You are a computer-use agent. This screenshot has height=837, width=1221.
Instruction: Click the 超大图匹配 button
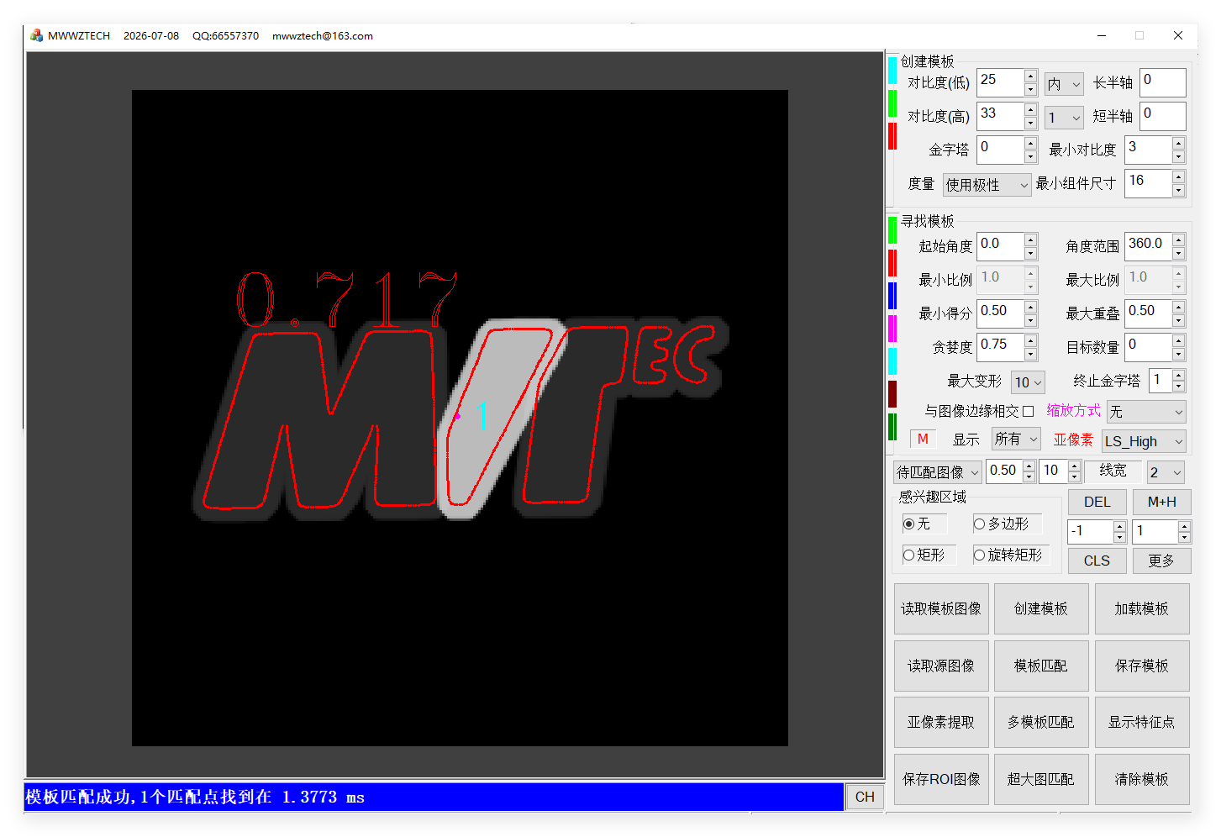pyautogui.click(x=1041, y=779)
